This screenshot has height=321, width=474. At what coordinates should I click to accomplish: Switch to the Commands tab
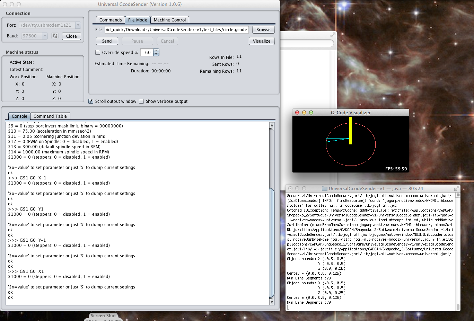111,20
